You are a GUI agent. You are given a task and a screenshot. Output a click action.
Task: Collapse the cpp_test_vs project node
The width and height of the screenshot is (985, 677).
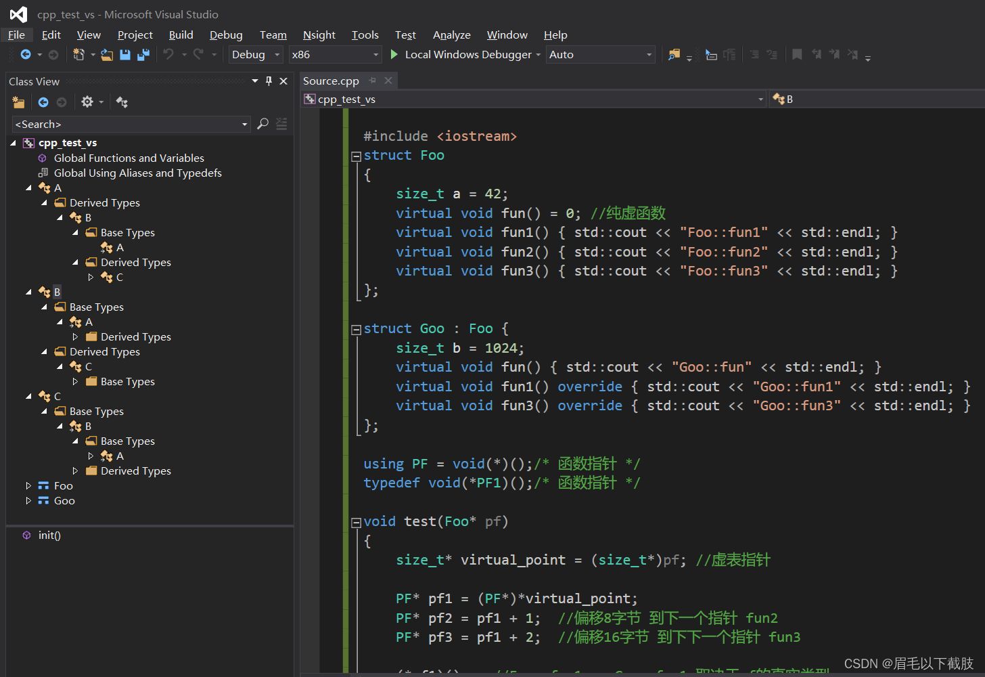pyautogui.click(x=13, y=143)
